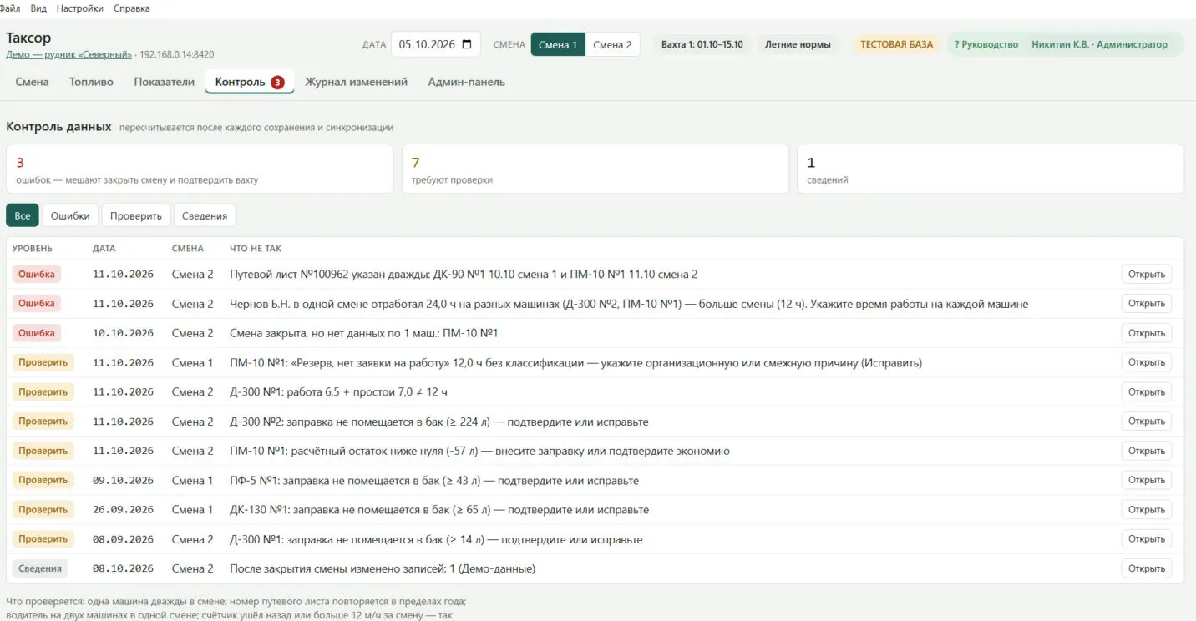Select the Контроль tab
Image resolution: width=1196 pixels, height=621 pixels.
tap(250, 82)
